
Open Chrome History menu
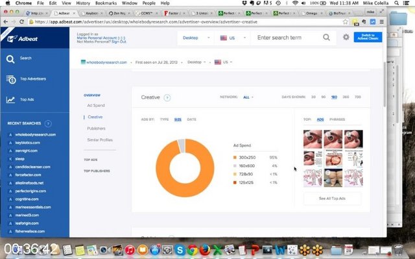point(83,3)
